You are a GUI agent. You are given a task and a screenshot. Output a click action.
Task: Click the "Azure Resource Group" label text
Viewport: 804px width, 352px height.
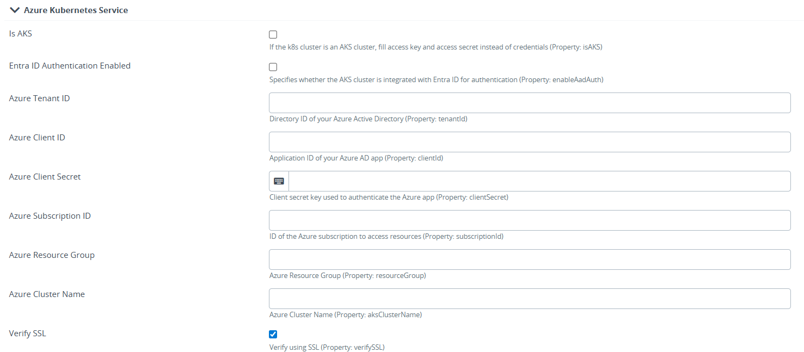52,255
